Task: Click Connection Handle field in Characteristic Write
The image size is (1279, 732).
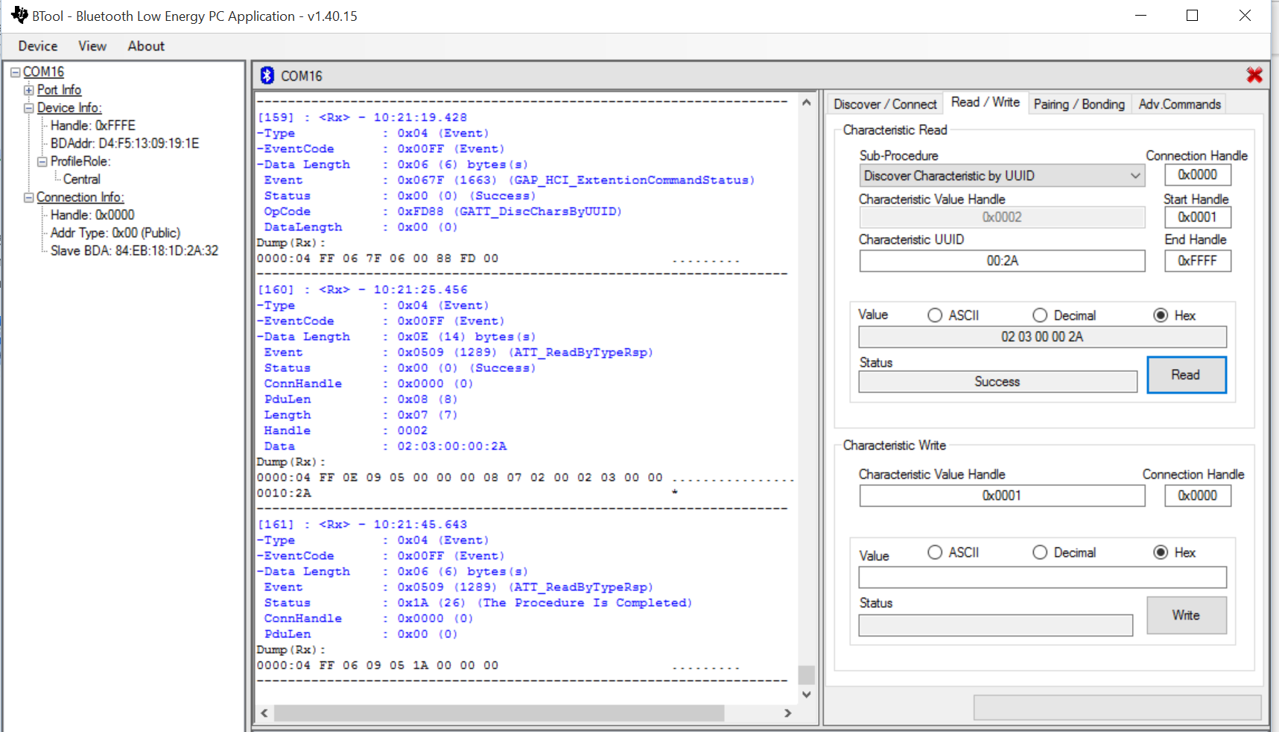Action: [x=1198, y=496]
